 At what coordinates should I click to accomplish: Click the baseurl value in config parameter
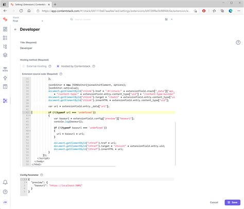click(66, 185)
